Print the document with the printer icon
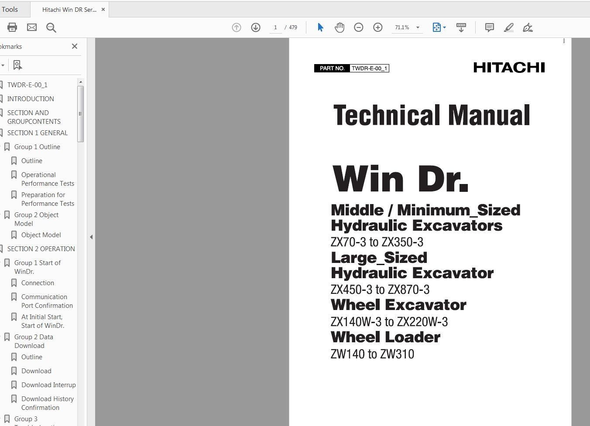 [x=12, y=27]
